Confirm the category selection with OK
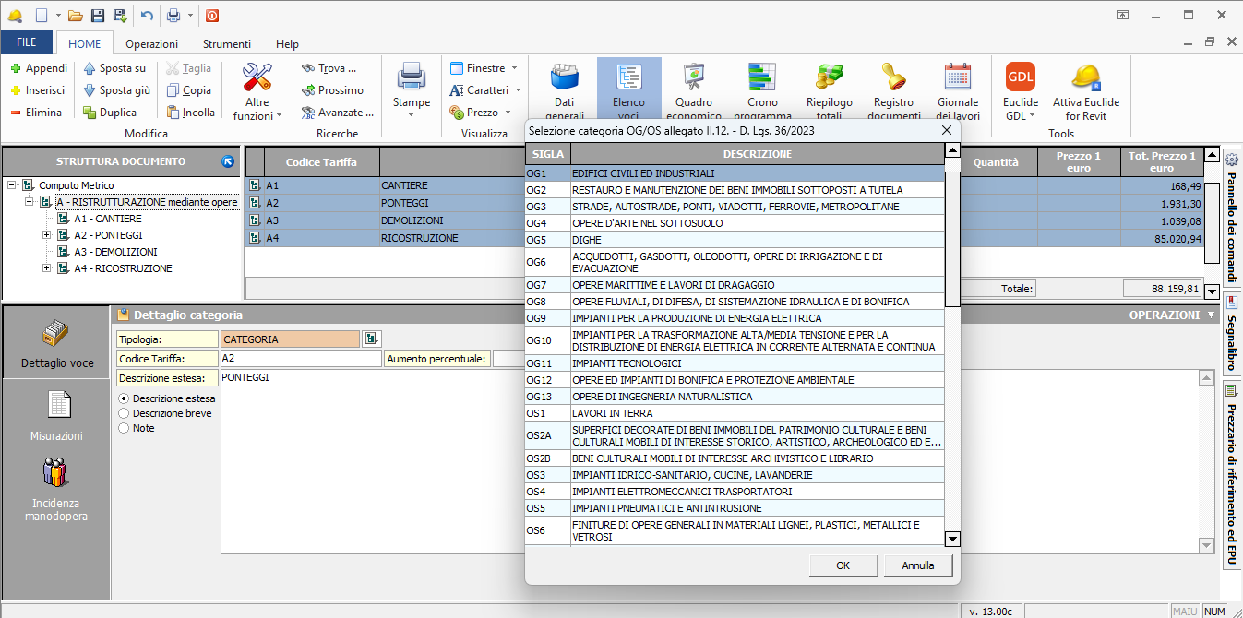1243x618 pixels. pos(843,565)
